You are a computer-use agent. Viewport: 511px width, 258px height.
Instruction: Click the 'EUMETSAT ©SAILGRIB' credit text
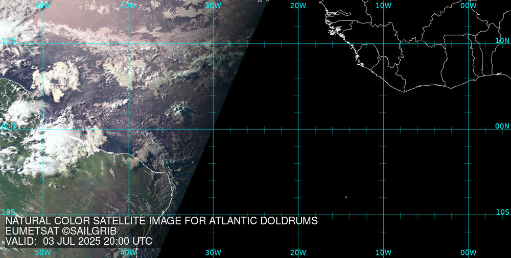tap(61, 231)
